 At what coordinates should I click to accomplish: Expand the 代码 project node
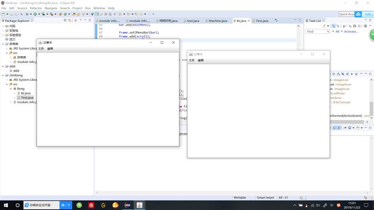[x=3, y=26]
